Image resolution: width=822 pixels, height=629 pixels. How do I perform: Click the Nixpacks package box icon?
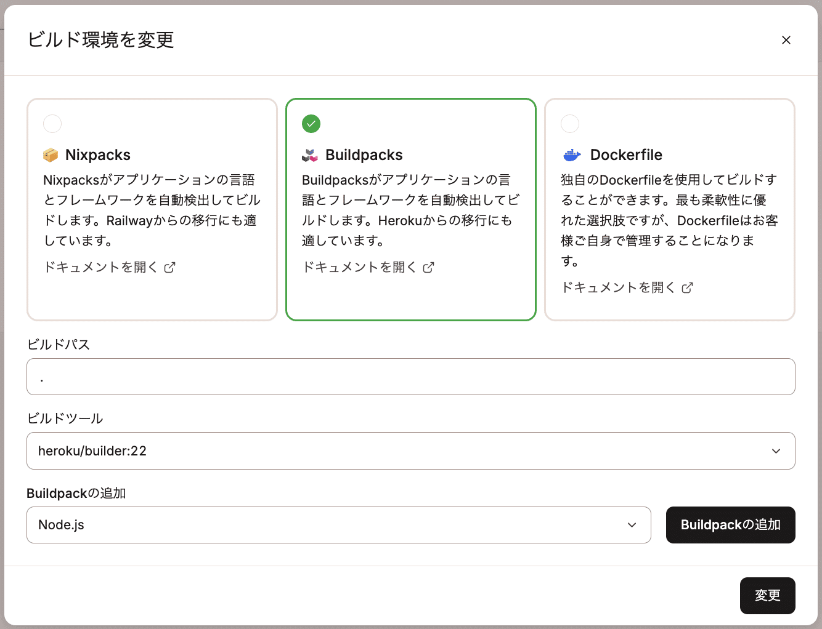point(51,155)
